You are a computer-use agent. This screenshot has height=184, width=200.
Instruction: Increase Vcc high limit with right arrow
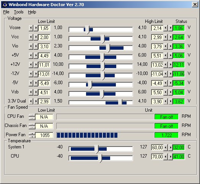(x=171, y=37)
